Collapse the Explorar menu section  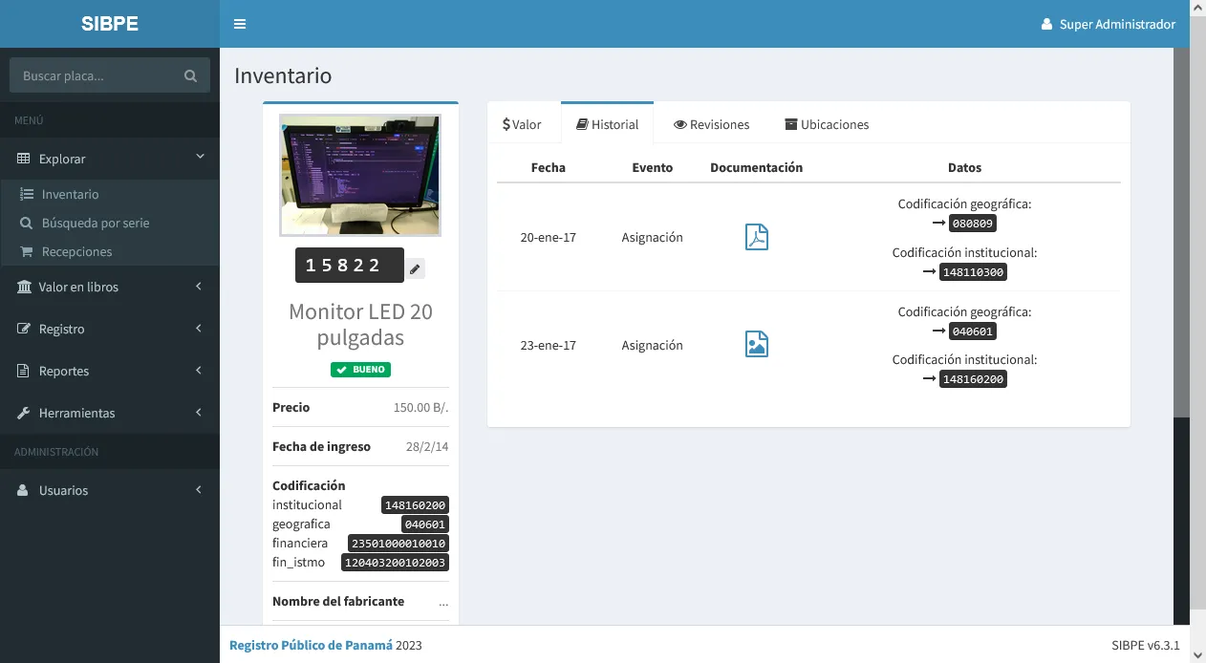click(x=110, y=159)
